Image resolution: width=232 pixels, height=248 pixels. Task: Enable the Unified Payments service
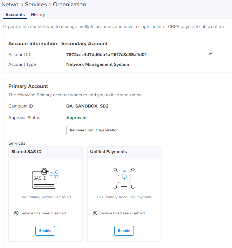pyautogui.click(x=124, y=231)
